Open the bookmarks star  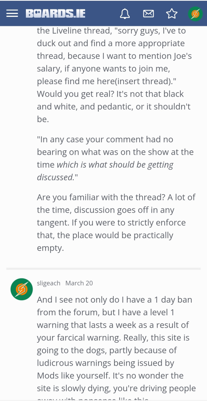click(172, 14)
